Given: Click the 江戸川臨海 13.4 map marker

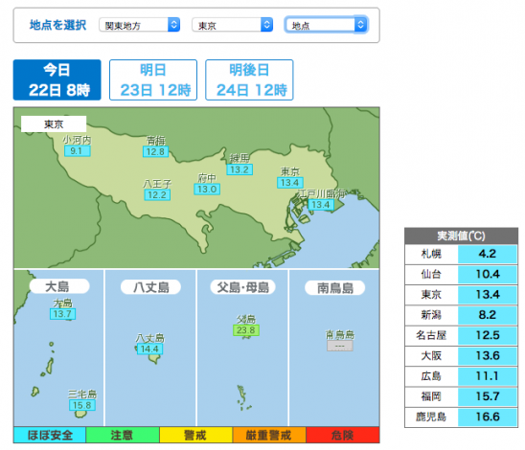Looking at the screenshot, I should [321, 205].
